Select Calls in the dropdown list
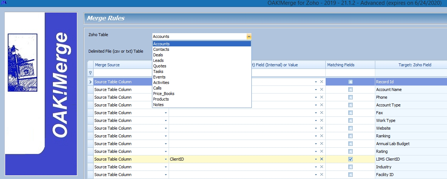The image size is (447, 179). point(202,88)
